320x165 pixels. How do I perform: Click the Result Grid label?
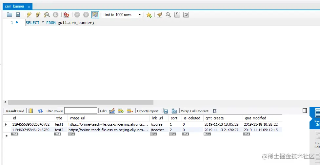(x=15, y=111)
